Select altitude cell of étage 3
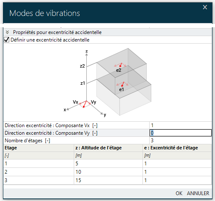 point(108,180)
